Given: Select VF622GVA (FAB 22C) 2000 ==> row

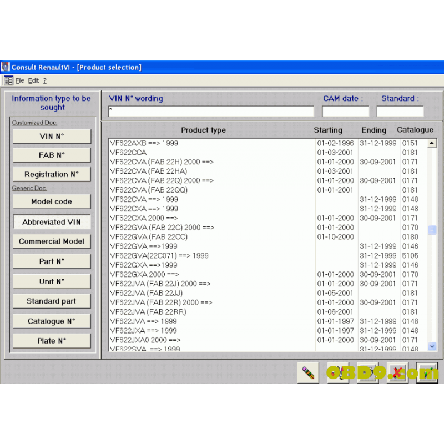Looking at the screenshot, I should click(268, 228).
